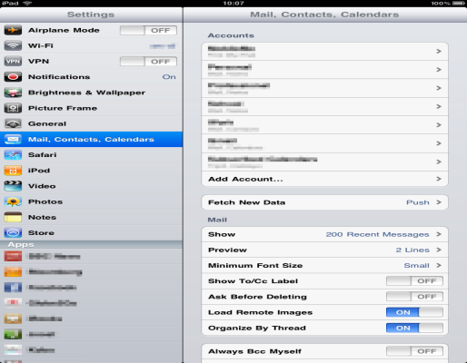Screen dimensions: 467x363
Task: Open the Picture Frame icon
Action: tap(13, 108)
